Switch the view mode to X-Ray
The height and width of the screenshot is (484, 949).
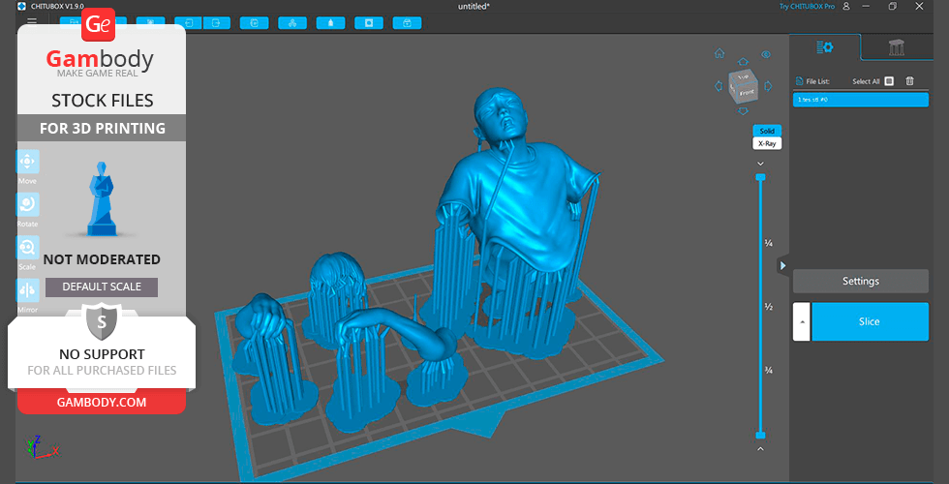[x=766, y=143]
